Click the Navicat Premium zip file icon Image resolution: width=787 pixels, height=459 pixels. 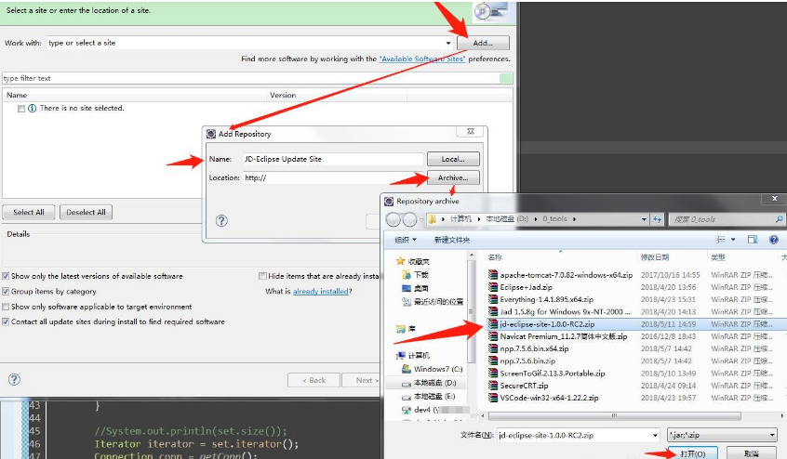pos(493,336)
